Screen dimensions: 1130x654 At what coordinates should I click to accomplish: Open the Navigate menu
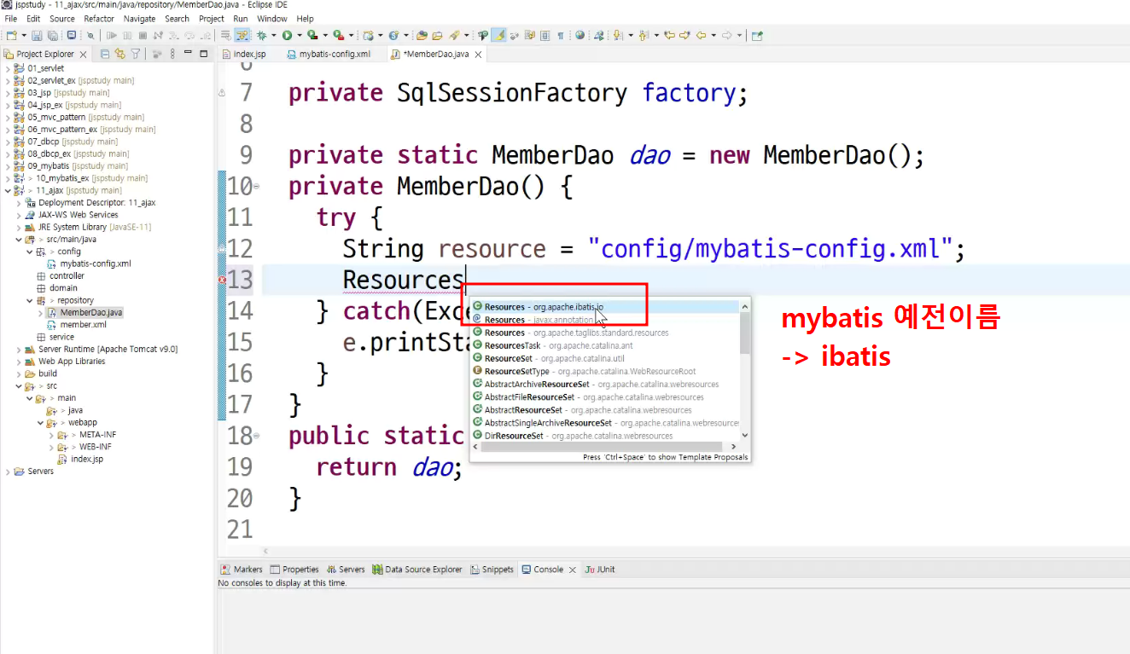[139, 18]
